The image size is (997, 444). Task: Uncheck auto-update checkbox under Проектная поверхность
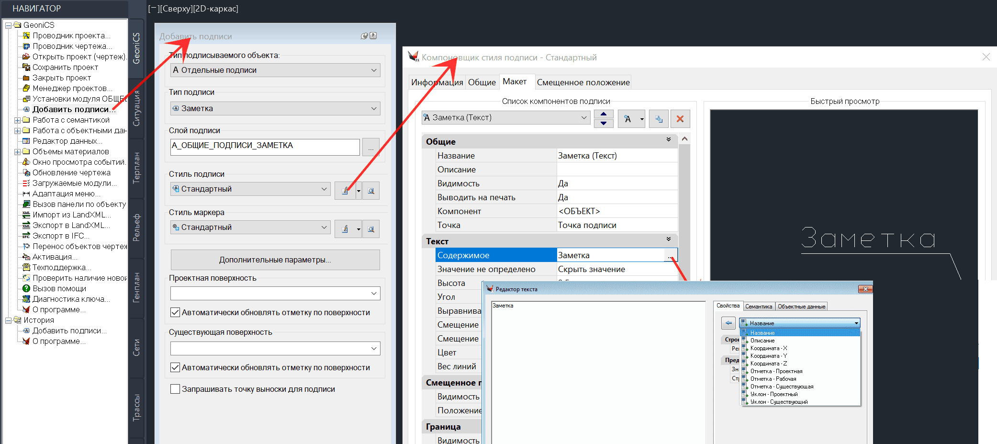tap(175, 312)
